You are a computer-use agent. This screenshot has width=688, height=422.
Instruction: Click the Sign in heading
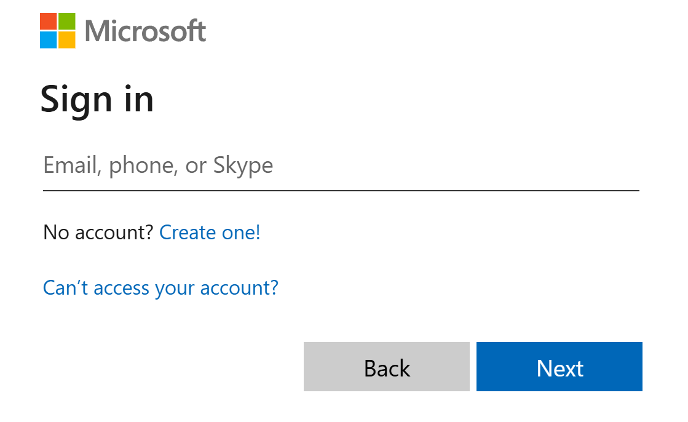click(97, 98)
